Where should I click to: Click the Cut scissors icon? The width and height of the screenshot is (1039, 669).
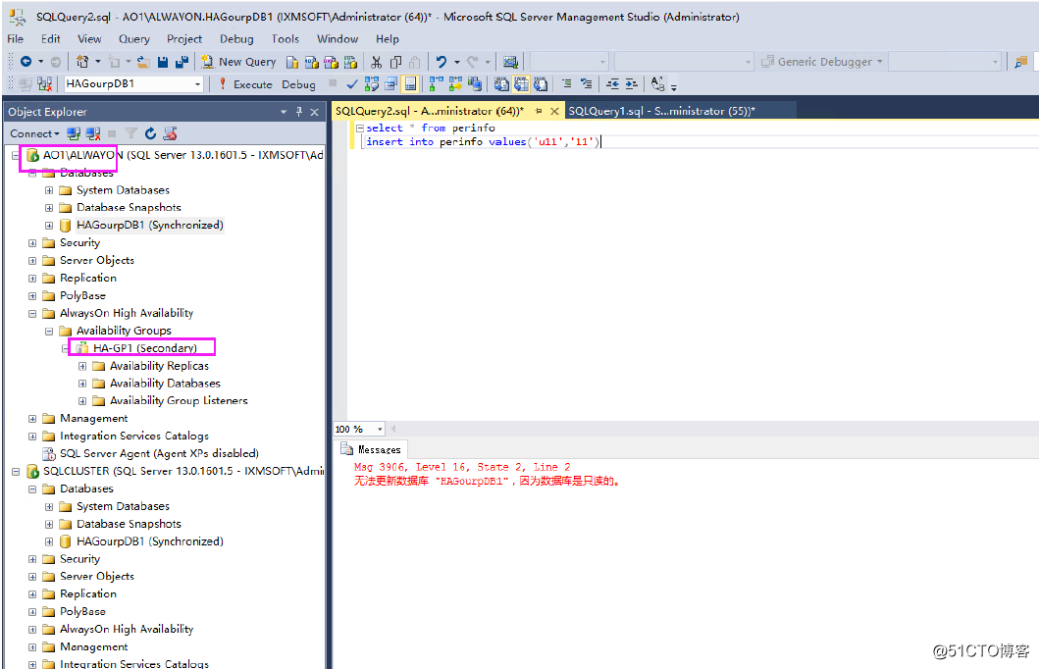point(377,62)
